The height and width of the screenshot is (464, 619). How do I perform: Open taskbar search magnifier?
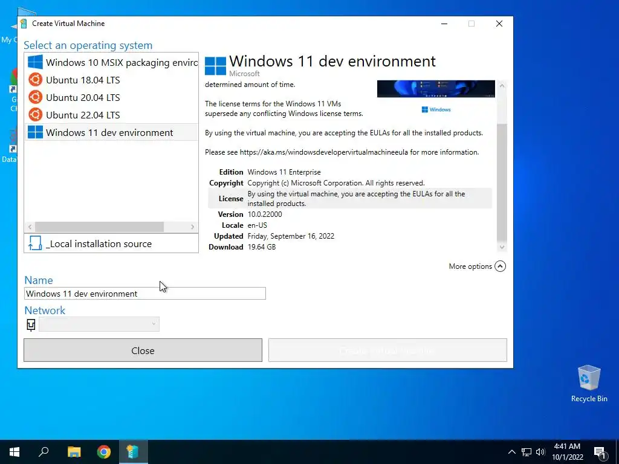coord(44,452)
